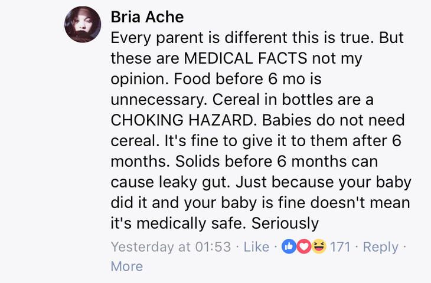
Task: Open Bria Ache's profile picture
Action: [83, 25]
